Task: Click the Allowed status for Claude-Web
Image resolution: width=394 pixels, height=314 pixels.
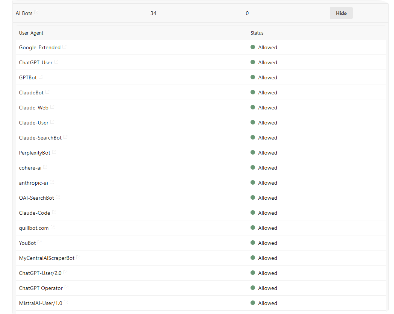Action: (x=264, y=108)
